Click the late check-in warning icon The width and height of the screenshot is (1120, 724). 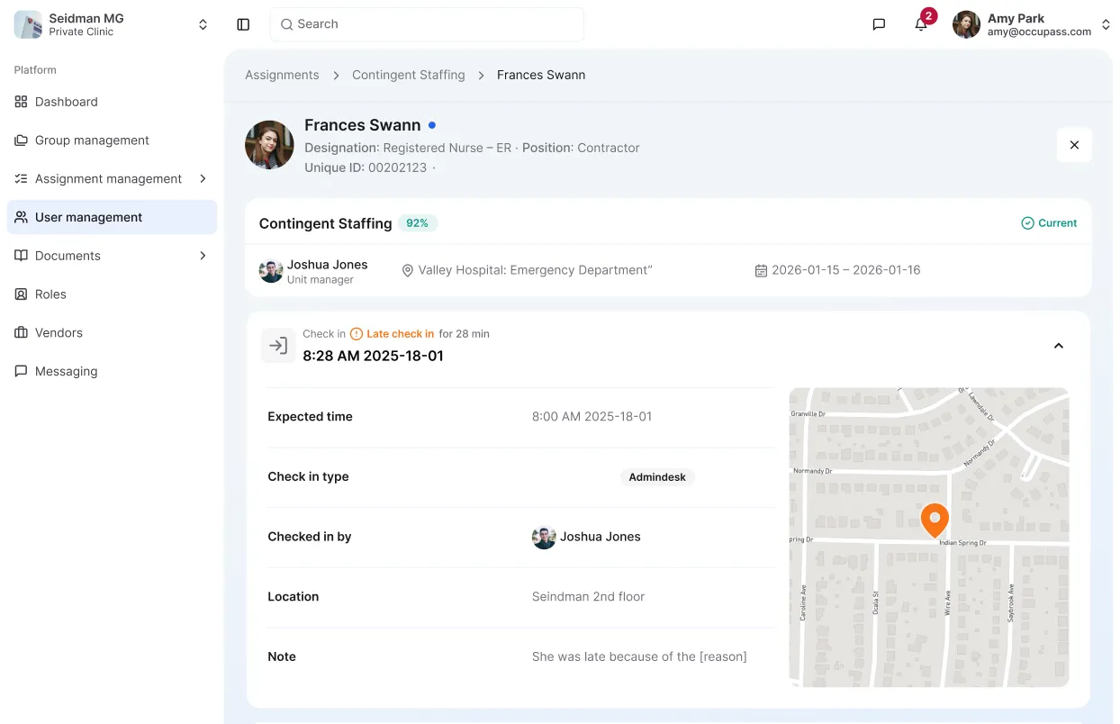(357, 334)
